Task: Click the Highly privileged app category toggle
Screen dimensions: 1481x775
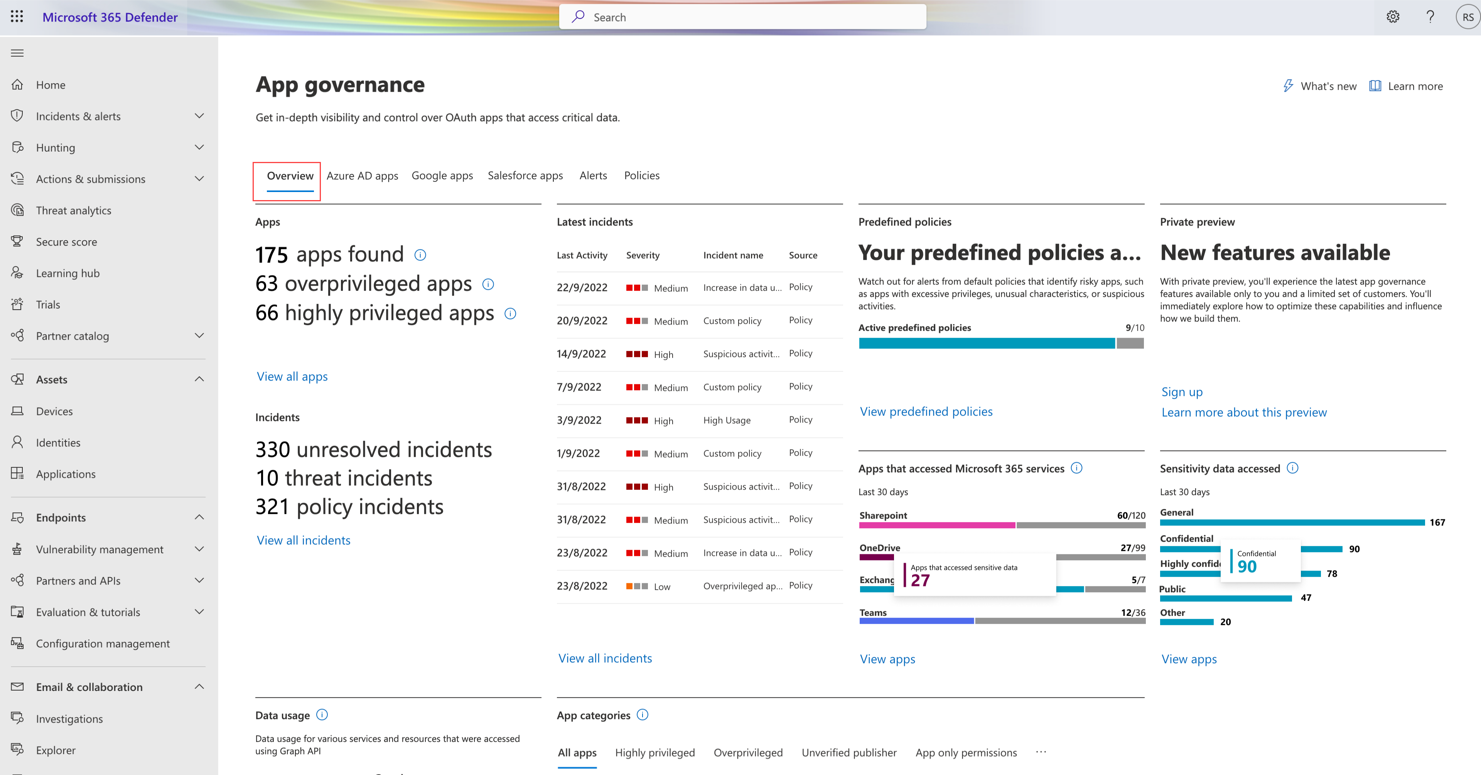Action: pyautogui.click(x=655, y=751)
